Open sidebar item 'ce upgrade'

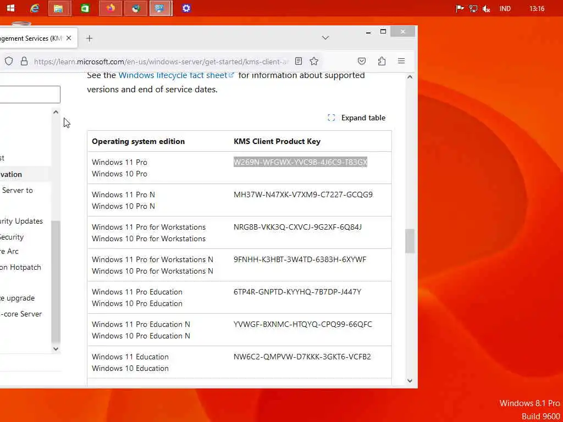(17, 298)
